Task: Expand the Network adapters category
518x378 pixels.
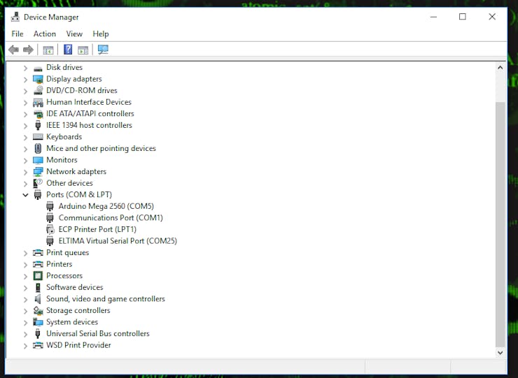Action: 25,172
